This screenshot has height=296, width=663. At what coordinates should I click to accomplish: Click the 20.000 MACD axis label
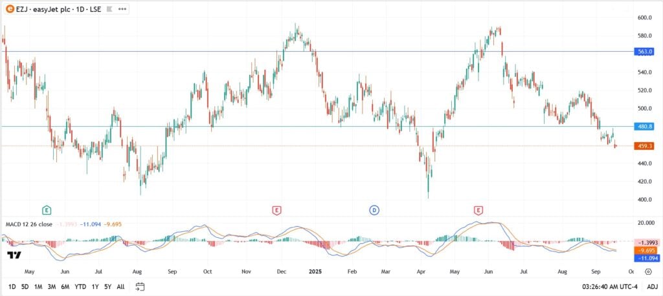click(647, 222)
